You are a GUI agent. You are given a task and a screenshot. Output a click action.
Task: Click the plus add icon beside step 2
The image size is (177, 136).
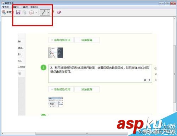click(156, 80)
